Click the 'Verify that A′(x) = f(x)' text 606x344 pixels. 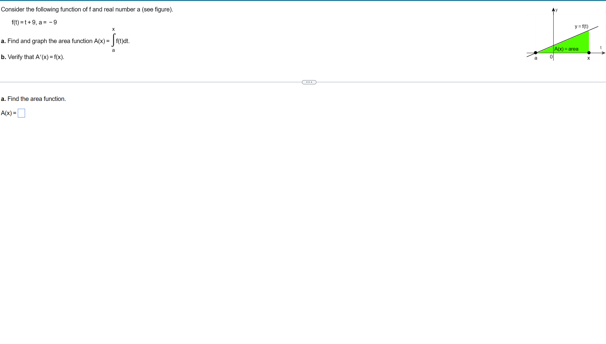pos(36,57)
